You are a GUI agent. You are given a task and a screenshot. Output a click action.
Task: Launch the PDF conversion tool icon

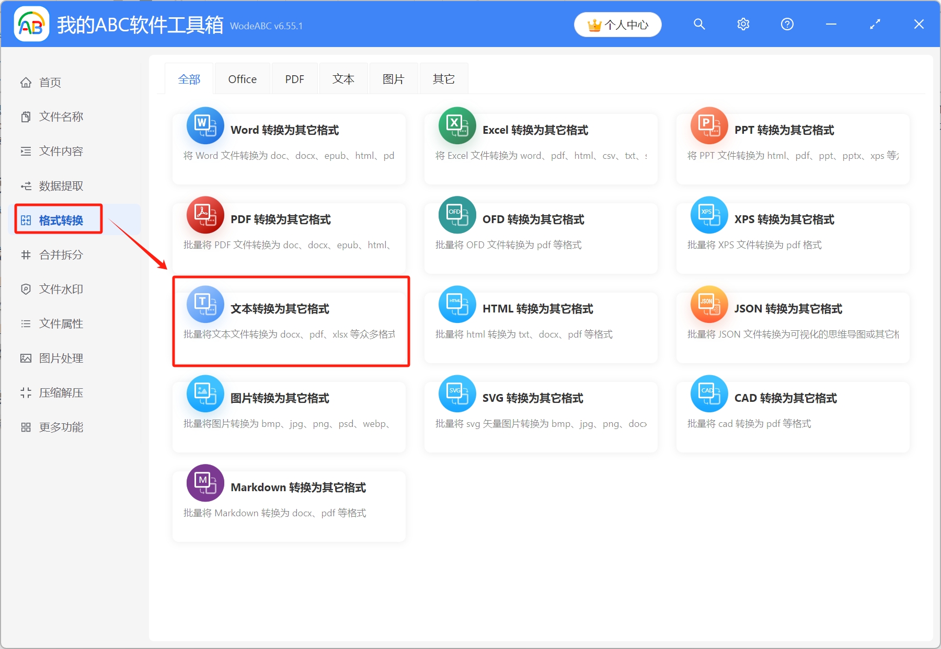(204, 215)
